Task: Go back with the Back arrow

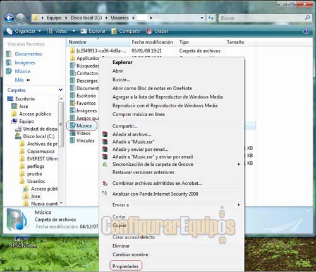Action: (x=9, y=18)
